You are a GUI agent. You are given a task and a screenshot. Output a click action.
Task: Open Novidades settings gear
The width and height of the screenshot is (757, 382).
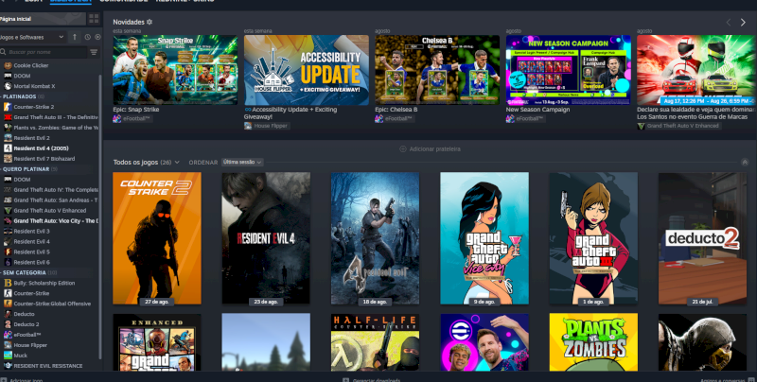150,22
